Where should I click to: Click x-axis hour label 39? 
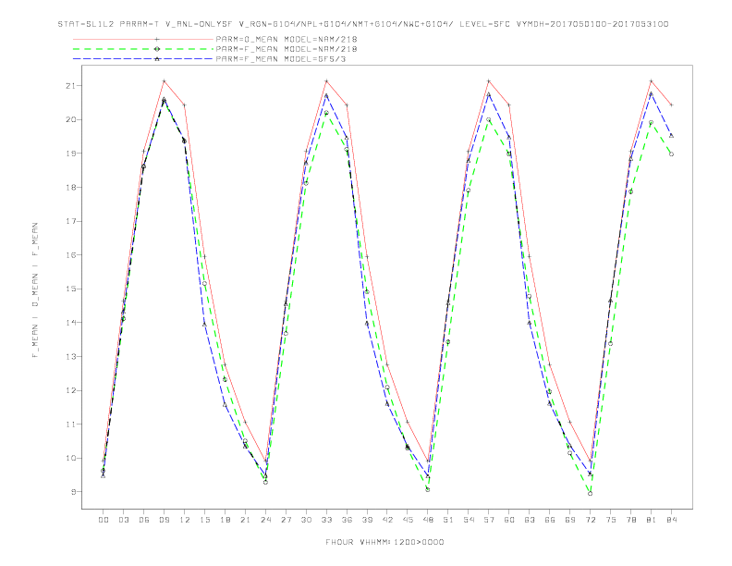click(367, 520)
